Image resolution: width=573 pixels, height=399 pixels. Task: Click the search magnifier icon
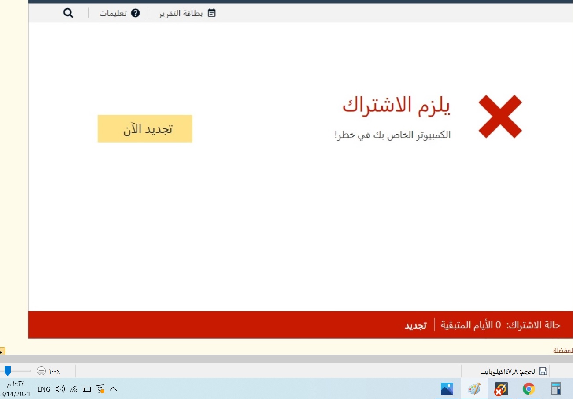coord(68,13)
